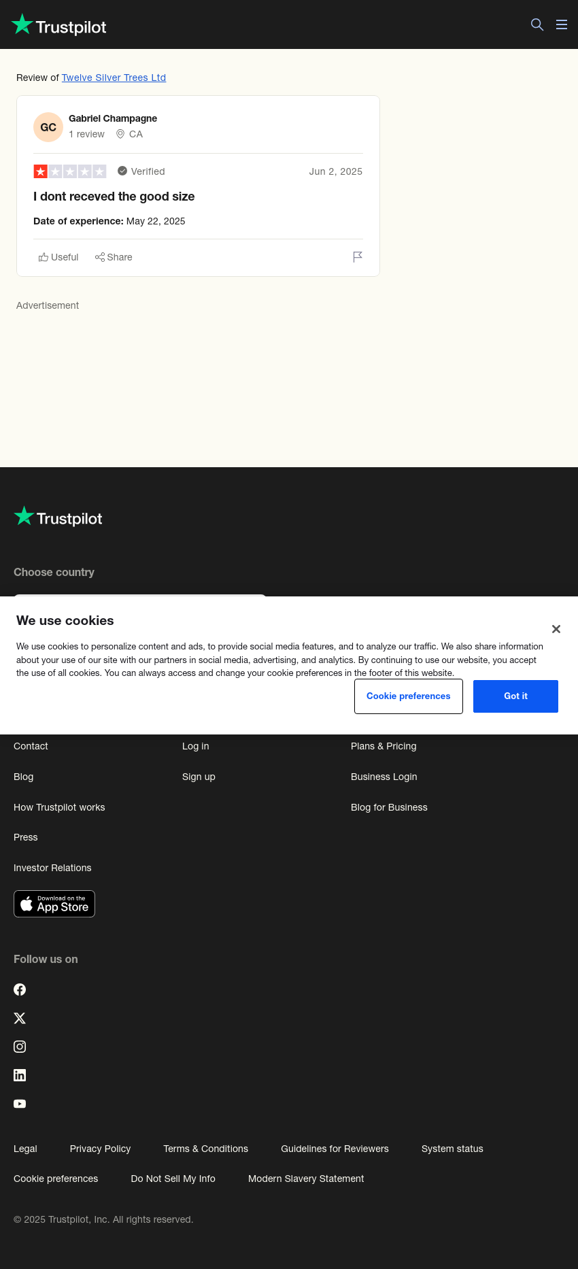Image resolution: width=578 pixels, height=1269 pixels.
Task: Flag the review with the flag icon
Action: point(358,256)
